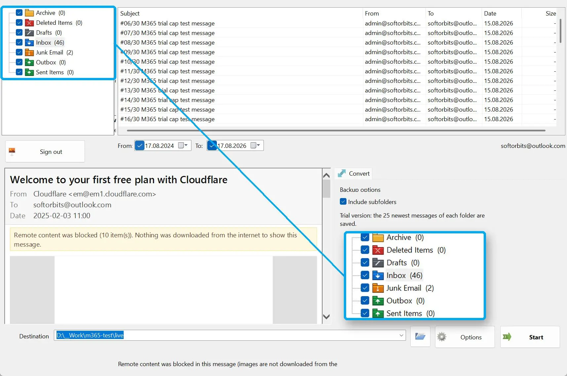Browse for destination folder via the open-folder icon
Screen dimensions: 567x376
pos(420,337)
